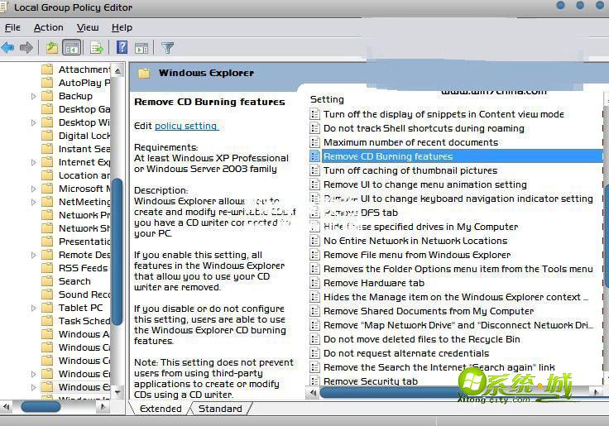
Task: Switch to the Standard tab
Action: (x=221, y=409)
